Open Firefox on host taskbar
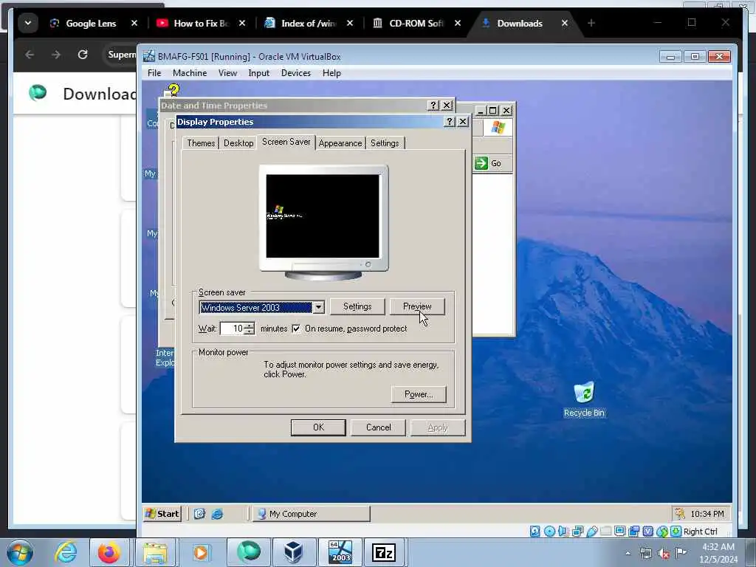 (109, 552)
